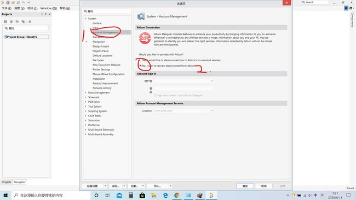Open the Projects panel dropdown arrow
356x200 pixels.
(x=42, y=14)
